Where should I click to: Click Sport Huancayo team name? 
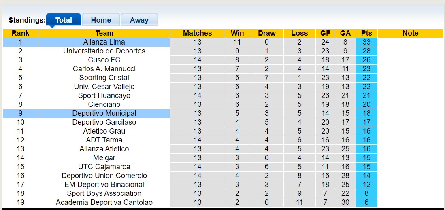click(104, 95)
